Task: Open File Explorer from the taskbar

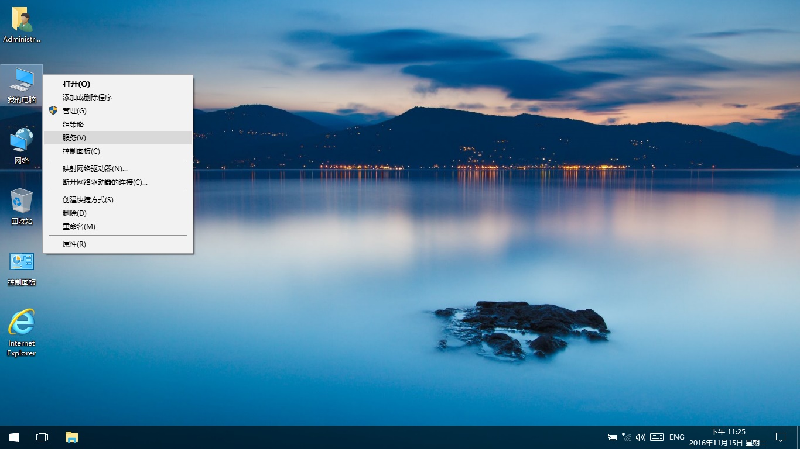Action: coord(71,437)
